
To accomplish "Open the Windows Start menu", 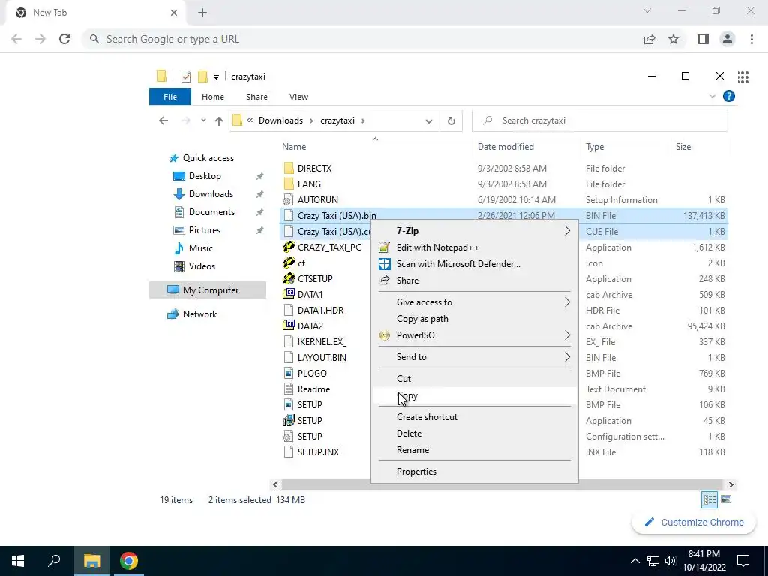I will [18, 561].
